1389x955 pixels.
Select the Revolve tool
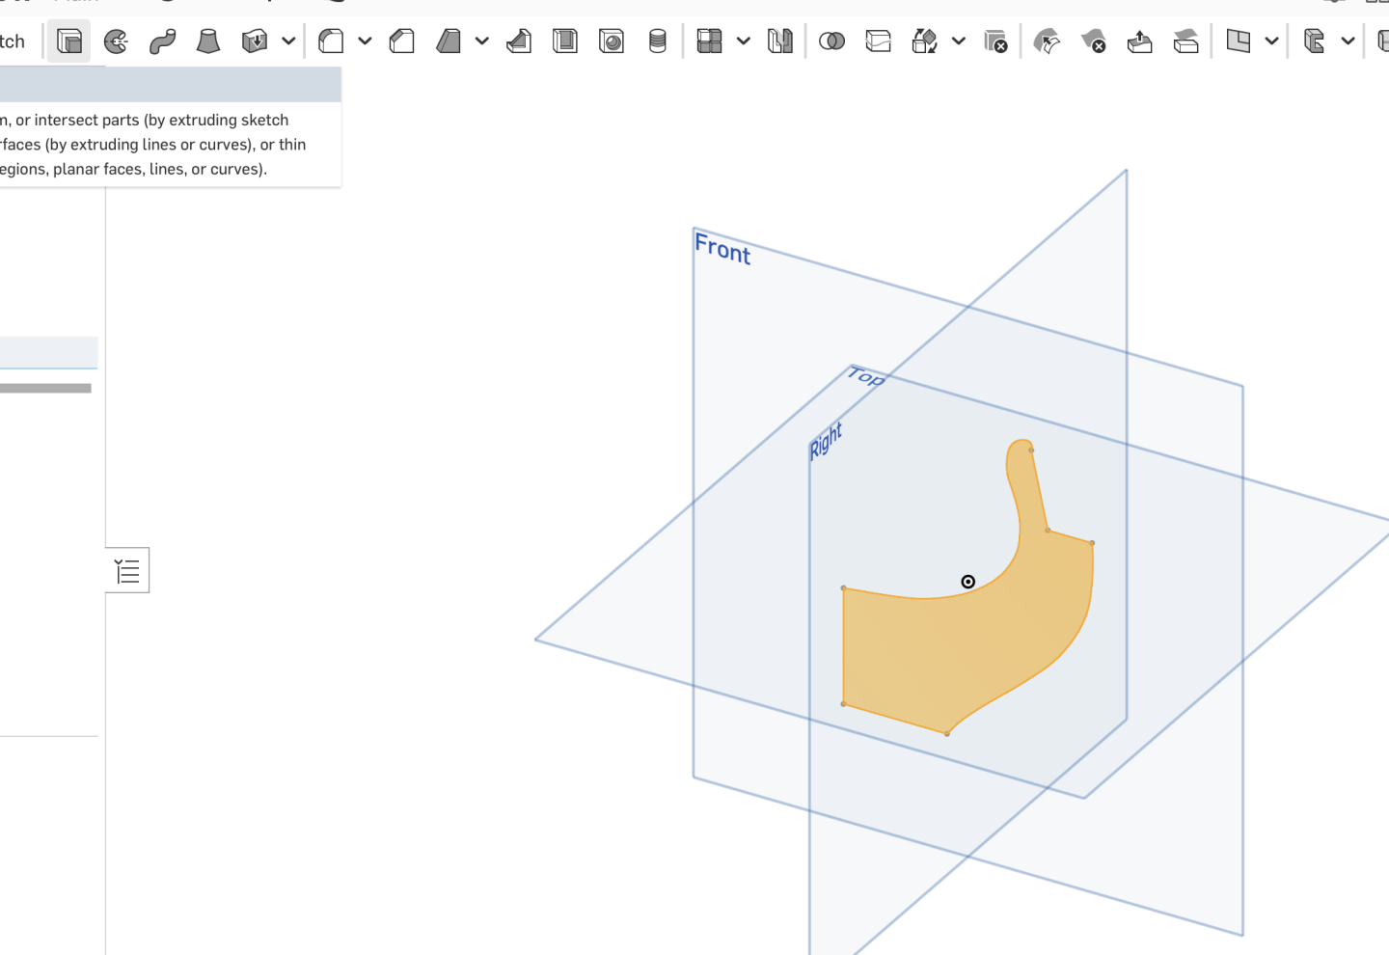click(x=116, y=41)
